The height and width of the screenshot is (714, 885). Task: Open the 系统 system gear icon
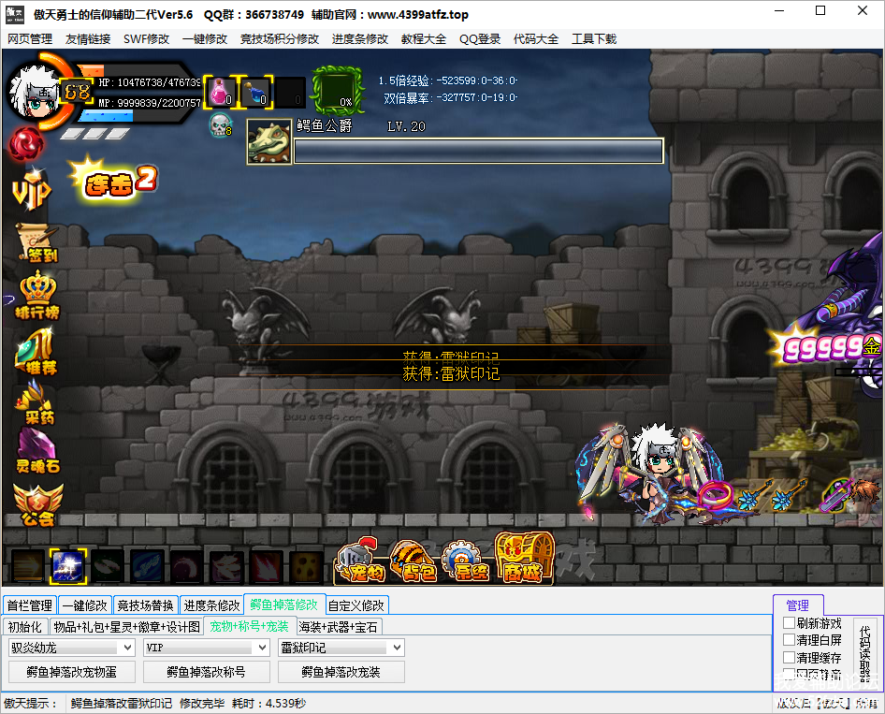coord(466,561)
